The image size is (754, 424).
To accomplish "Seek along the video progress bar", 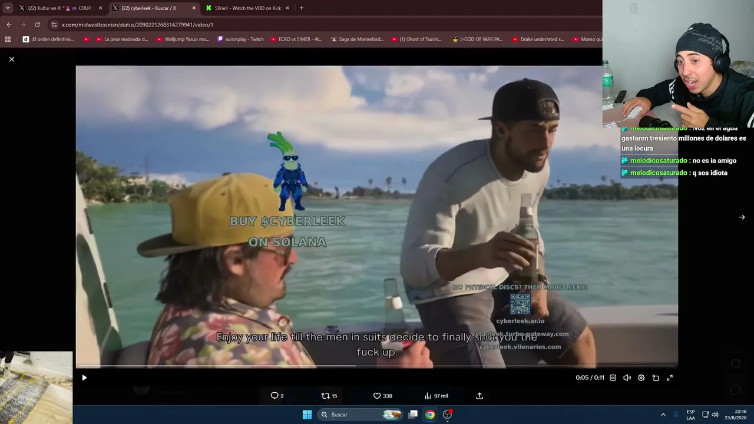I will point(376,366).
